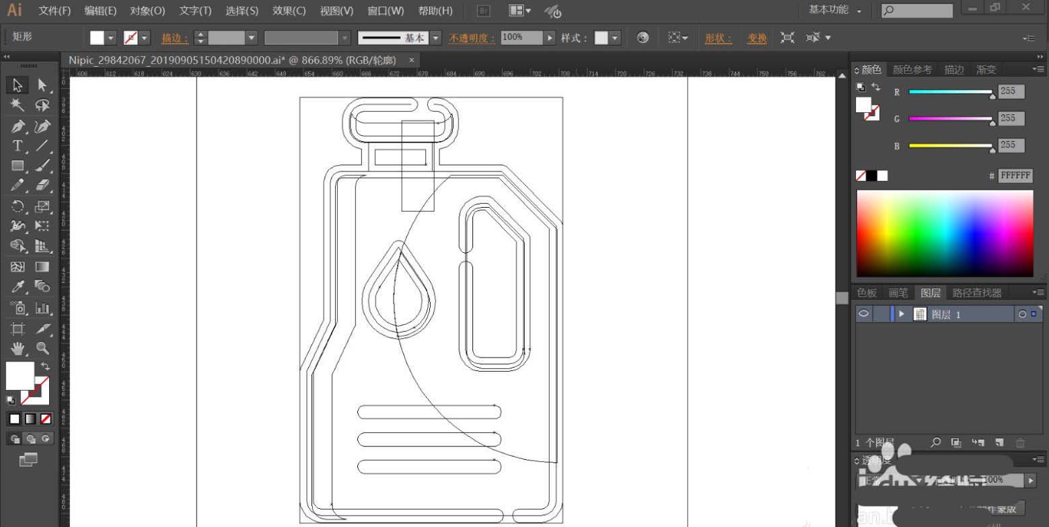Select the Gradient tool

(x=42, y=267)
